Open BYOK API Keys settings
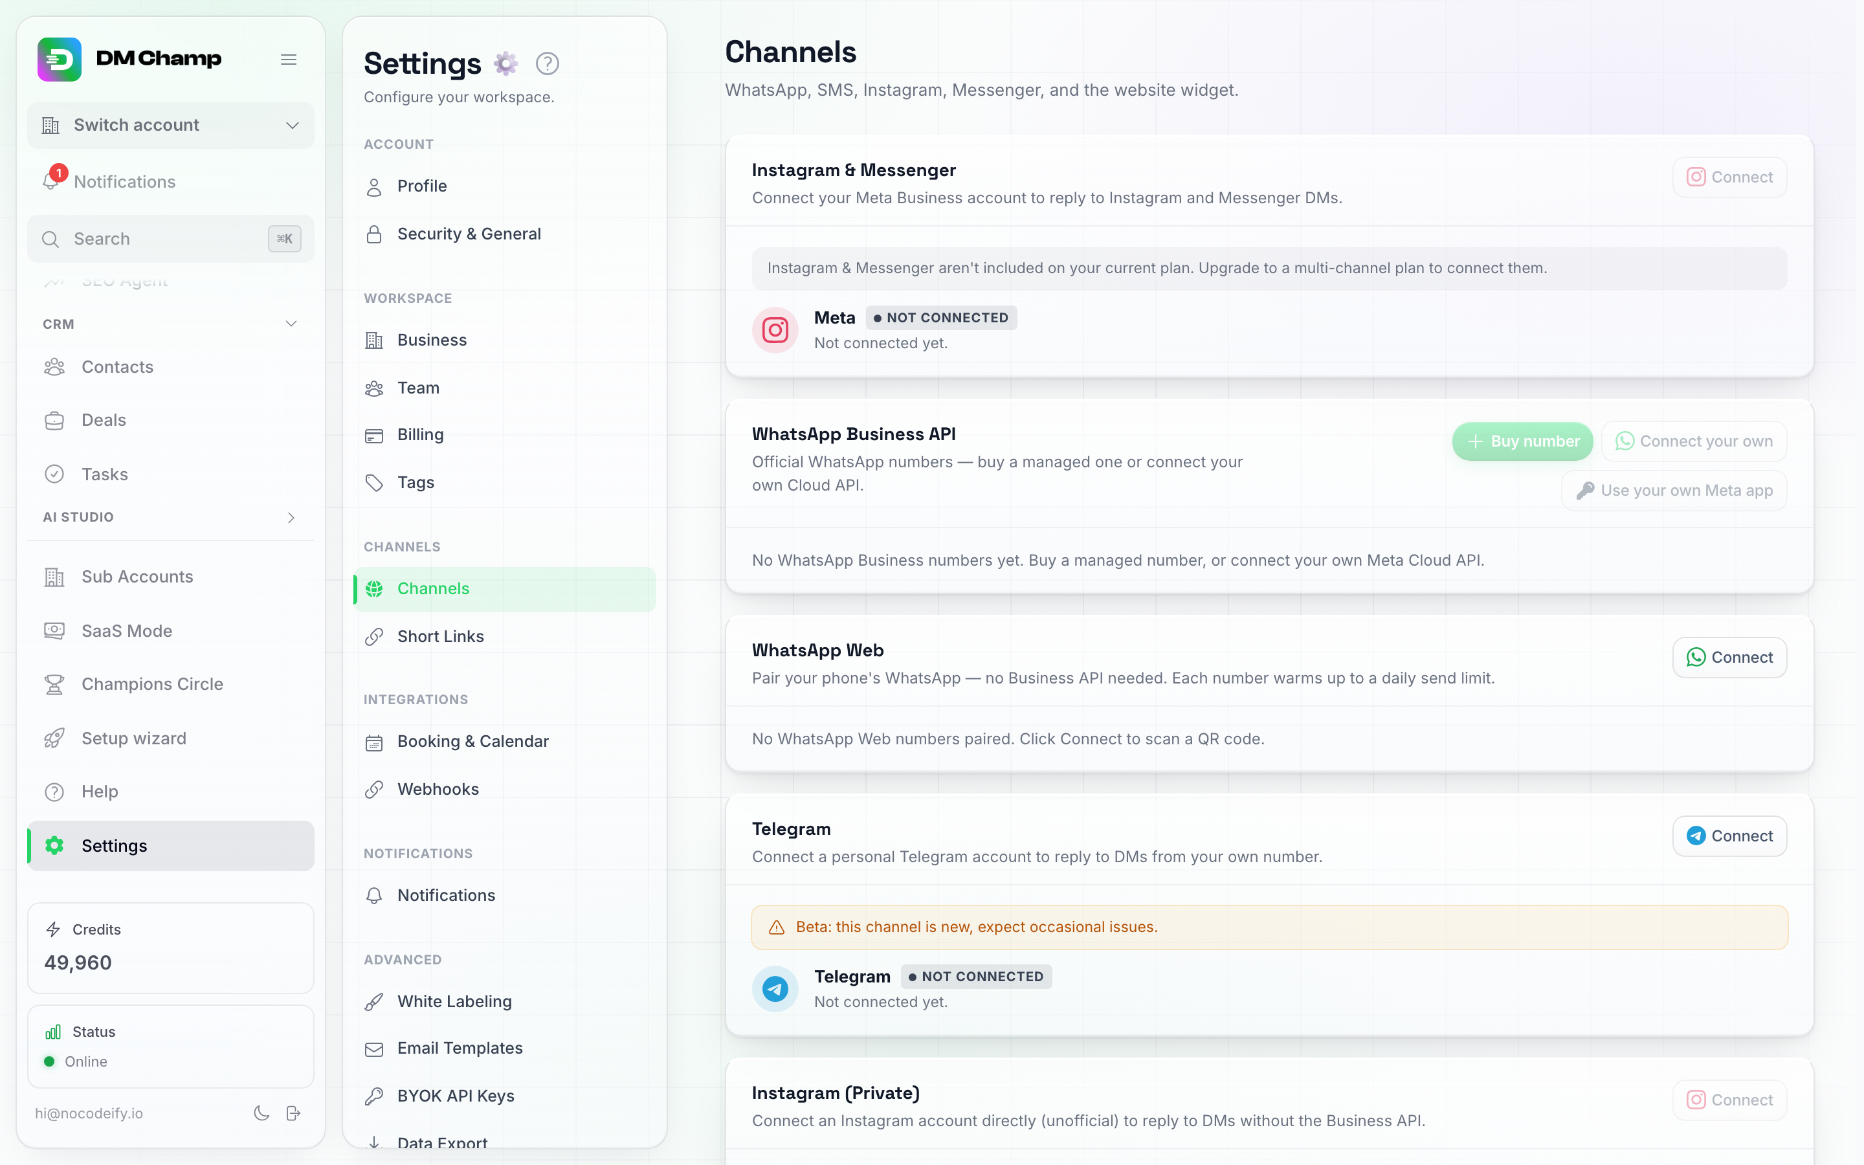 point(505,1096)
